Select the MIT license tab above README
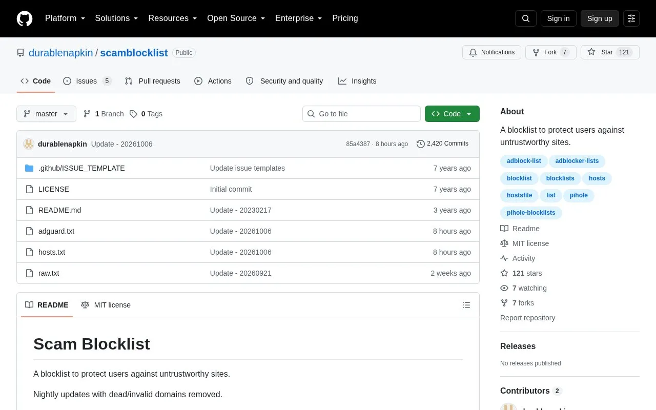The width and height of the screenshot is (656, 410). 106,305
